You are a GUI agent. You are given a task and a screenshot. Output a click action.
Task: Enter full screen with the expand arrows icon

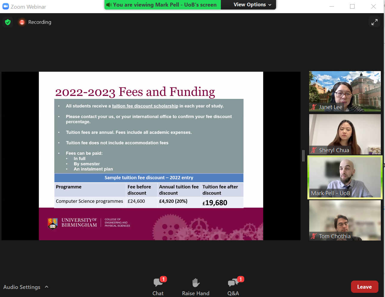(x=374, y=22)
